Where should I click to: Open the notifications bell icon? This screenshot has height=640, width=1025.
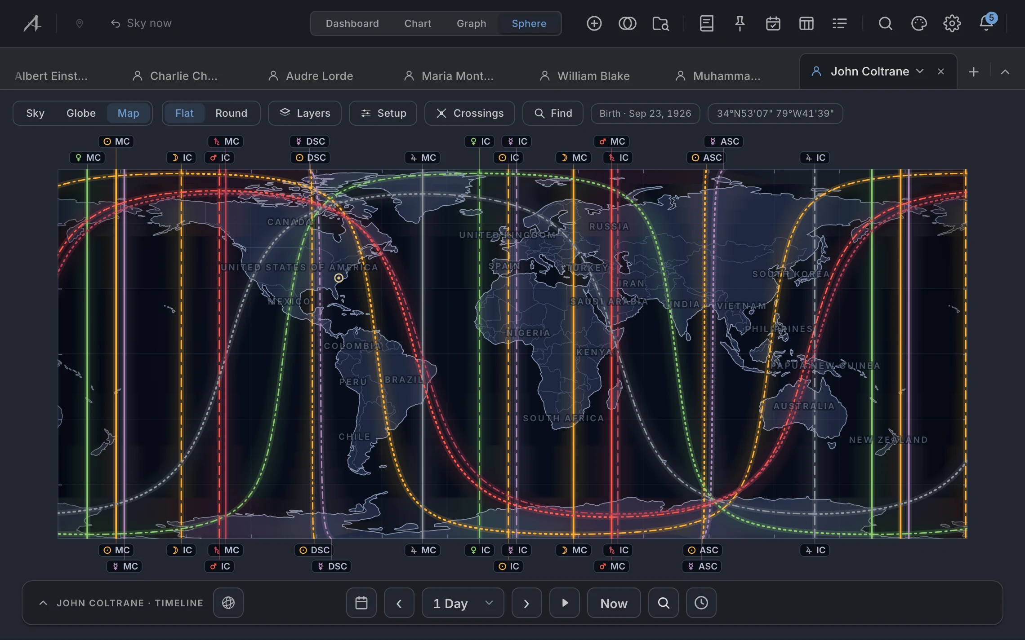point(986,22)
